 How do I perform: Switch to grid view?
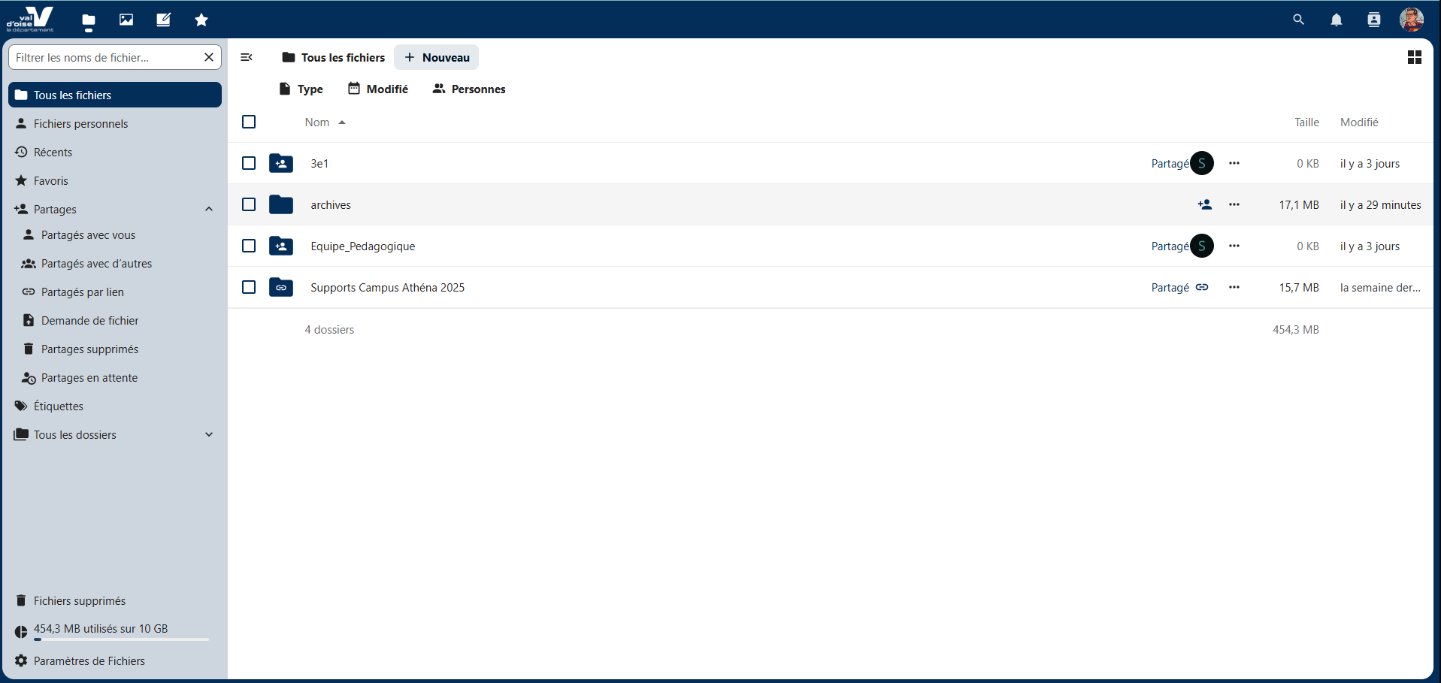pos(1414,57)
